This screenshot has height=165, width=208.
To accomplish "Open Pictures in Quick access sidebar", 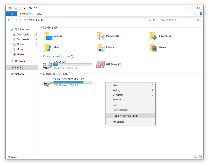I will click(x=19, y=44).
